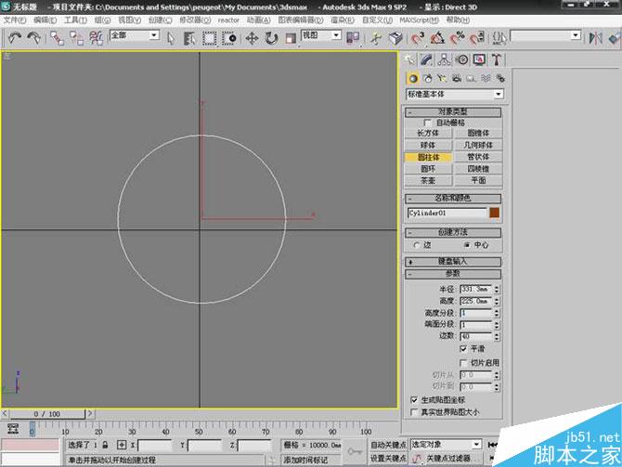The height and width of the screenshot is (467, 622).
Task: Select the Shapes category icon
Action: point(428,79)
